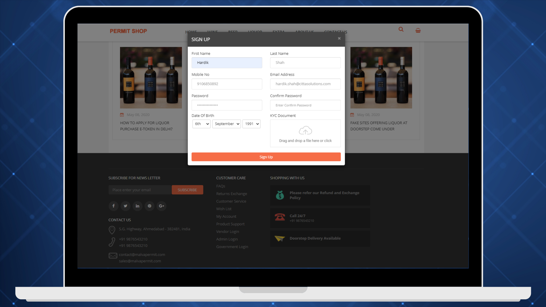Click the envelope email icon

113,256
